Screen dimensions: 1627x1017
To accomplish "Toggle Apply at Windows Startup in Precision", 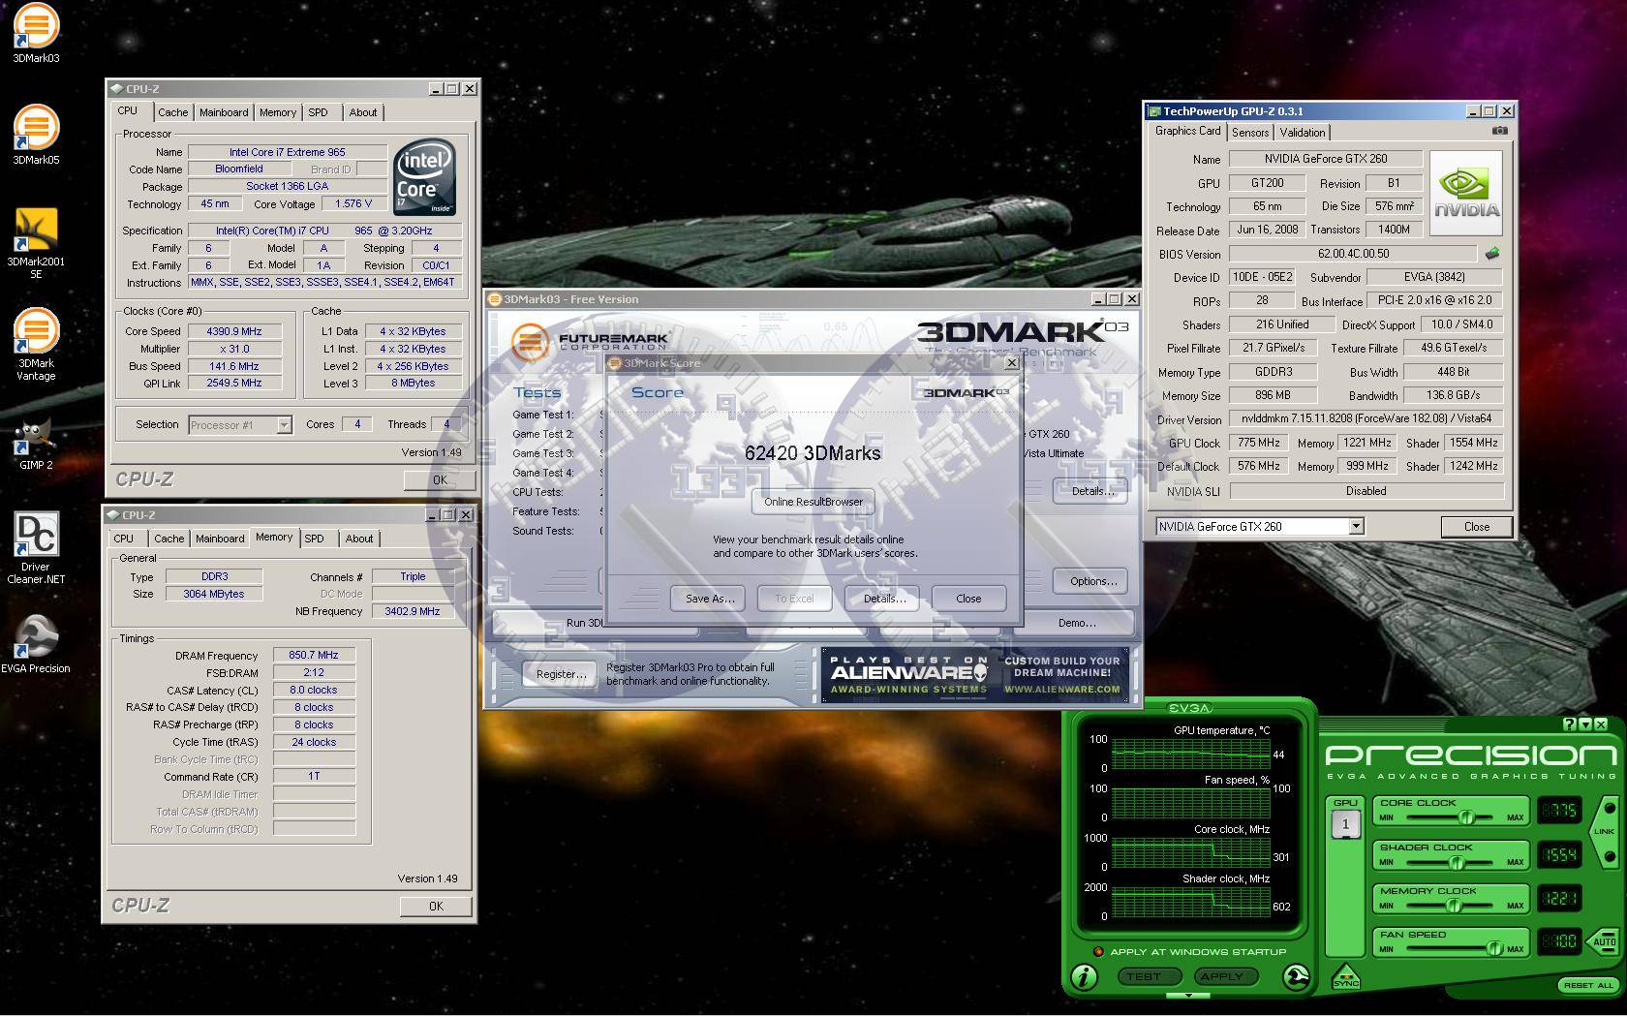I will 1099,951.
